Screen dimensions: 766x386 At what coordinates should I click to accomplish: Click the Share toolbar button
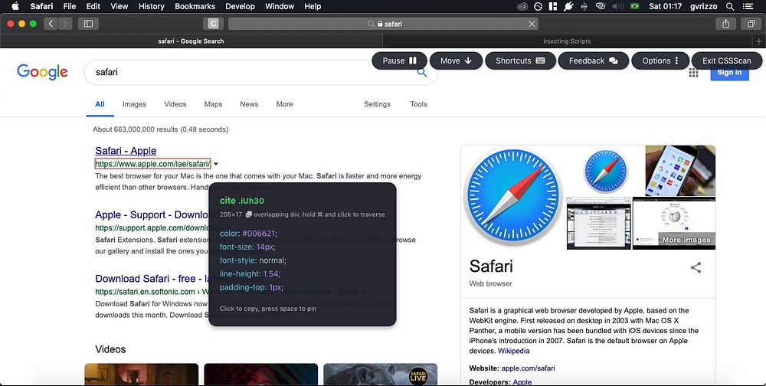point(726,24)
